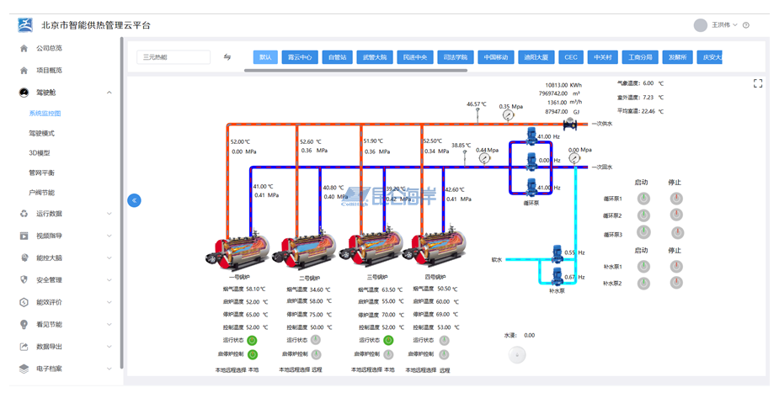Click the 公司总览 home icon in sidebar
This screenshot has height=393, width=779.
click(24, 49)
